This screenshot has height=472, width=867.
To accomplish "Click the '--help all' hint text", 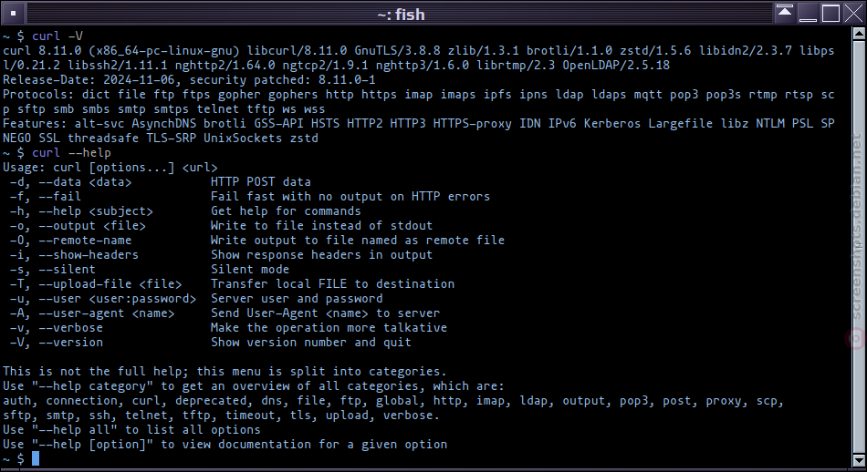I will (74, 429).
